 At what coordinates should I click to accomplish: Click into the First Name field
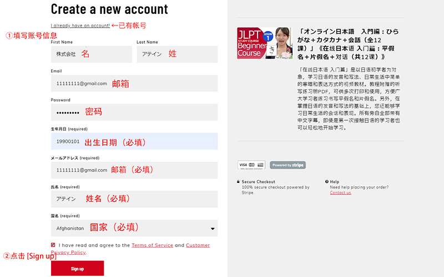pos(91,54)
